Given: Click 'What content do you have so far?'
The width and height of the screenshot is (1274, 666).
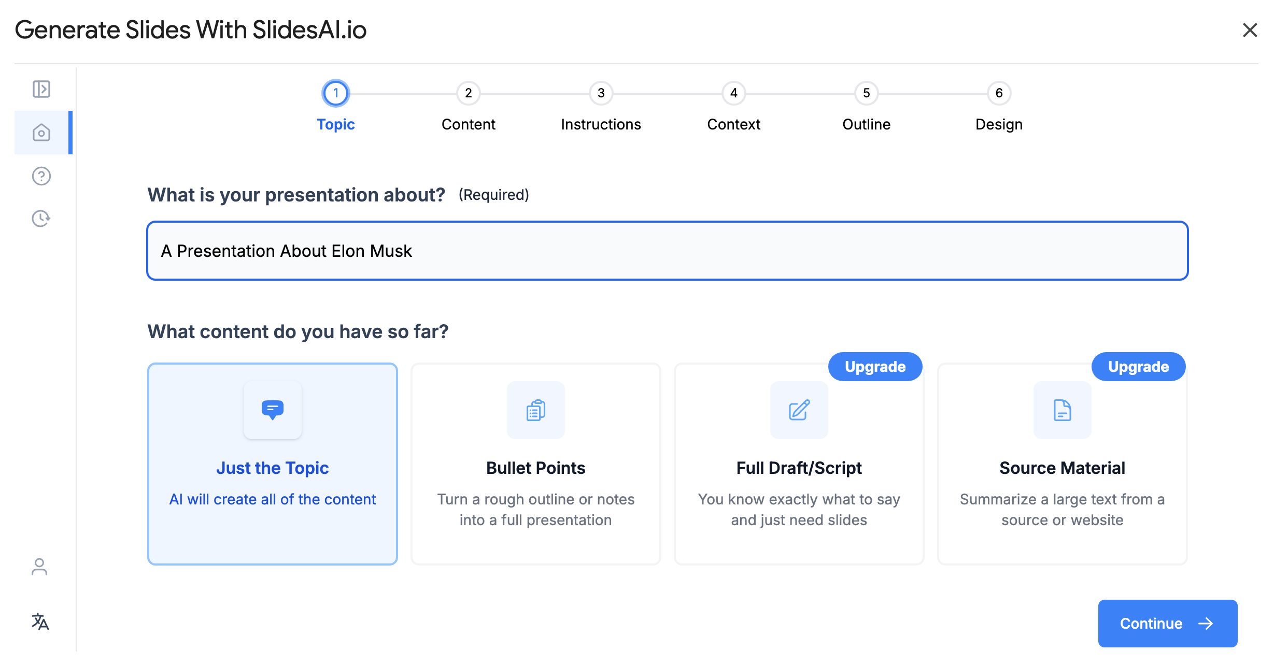Looking at the screenshot, I should [298, 331].
